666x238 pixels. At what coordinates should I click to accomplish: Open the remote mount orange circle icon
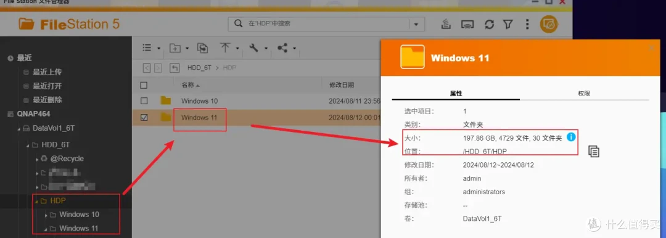(549, 24)
